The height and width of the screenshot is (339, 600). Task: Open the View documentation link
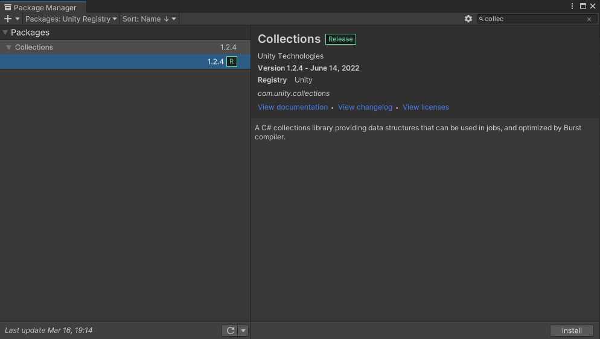click(x=293, y=107)
